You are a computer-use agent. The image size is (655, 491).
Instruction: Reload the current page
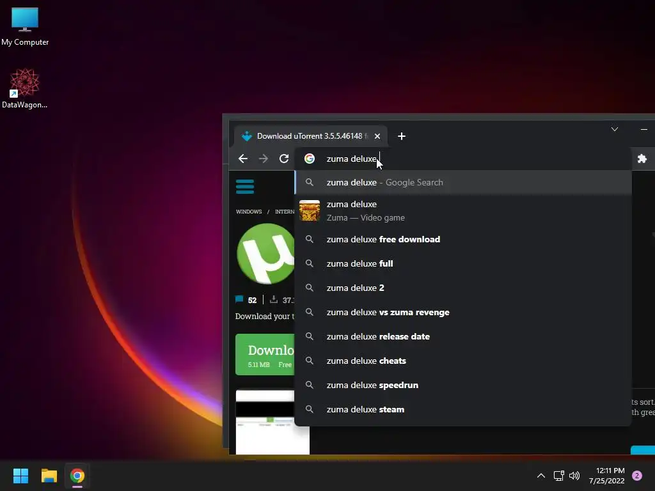tap(284, 159)
